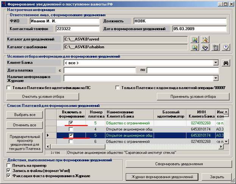
Task: Browse for the templates catalog folder
Action: coord(195,47)
